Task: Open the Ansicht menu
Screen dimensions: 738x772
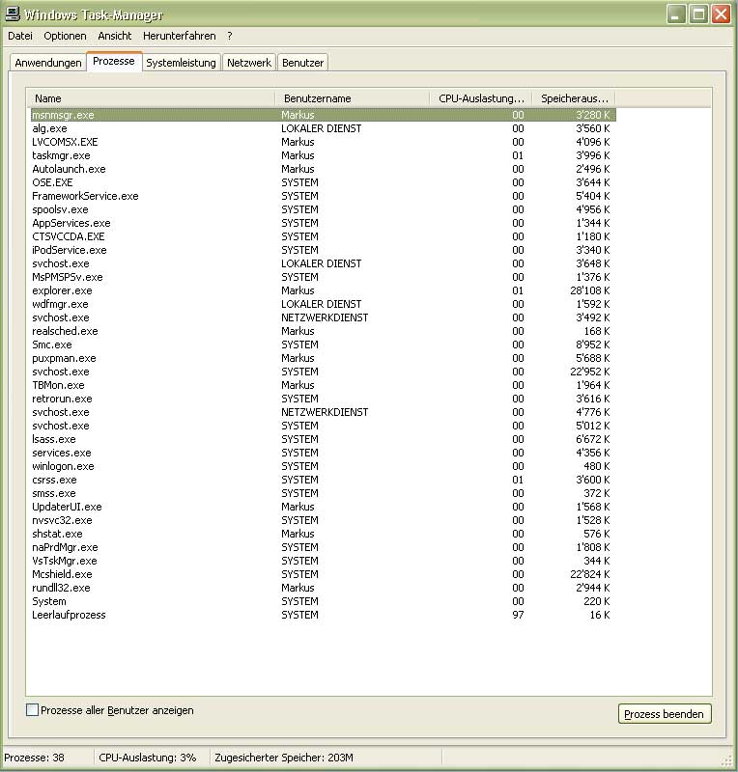Action: pyautogui.click(x=114, y=36)
